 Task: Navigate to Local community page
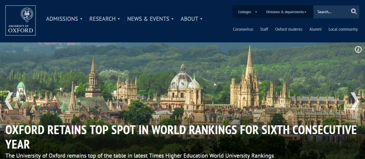[343, 29]
